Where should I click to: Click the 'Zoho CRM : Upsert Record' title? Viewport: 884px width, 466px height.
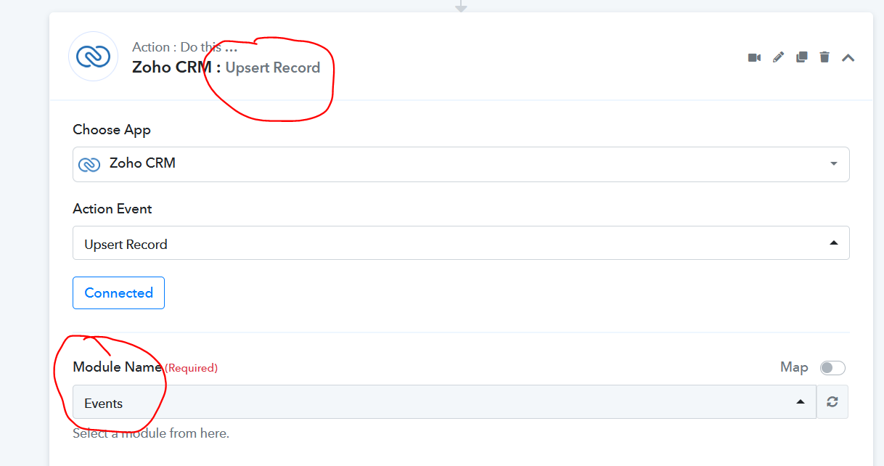point(226,68)
